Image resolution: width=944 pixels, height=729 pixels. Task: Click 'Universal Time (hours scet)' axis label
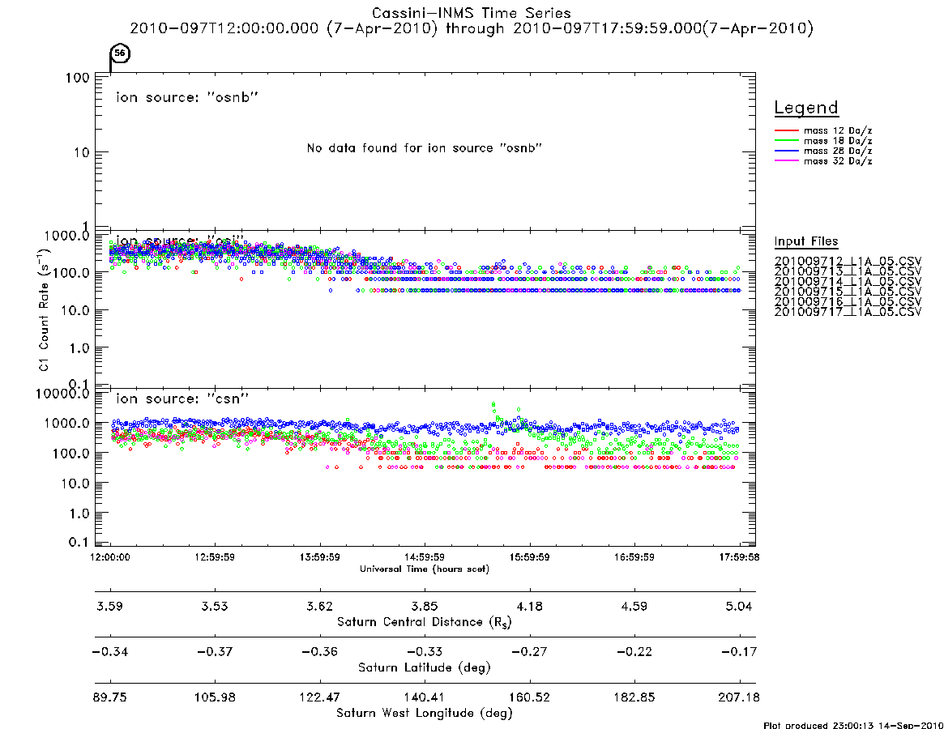coord(425,569)
